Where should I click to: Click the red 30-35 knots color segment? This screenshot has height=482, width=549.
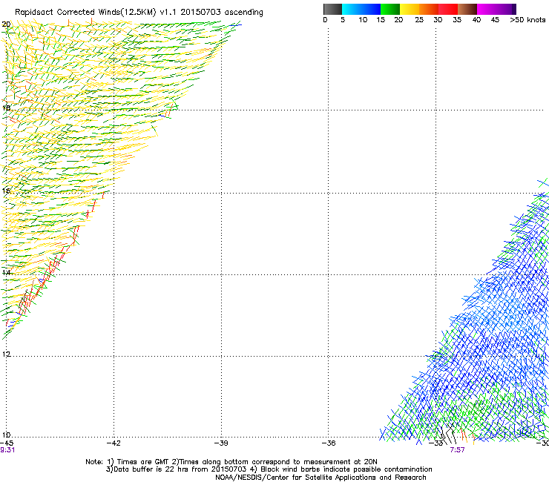pyautogui.click(x=448, y=9)
